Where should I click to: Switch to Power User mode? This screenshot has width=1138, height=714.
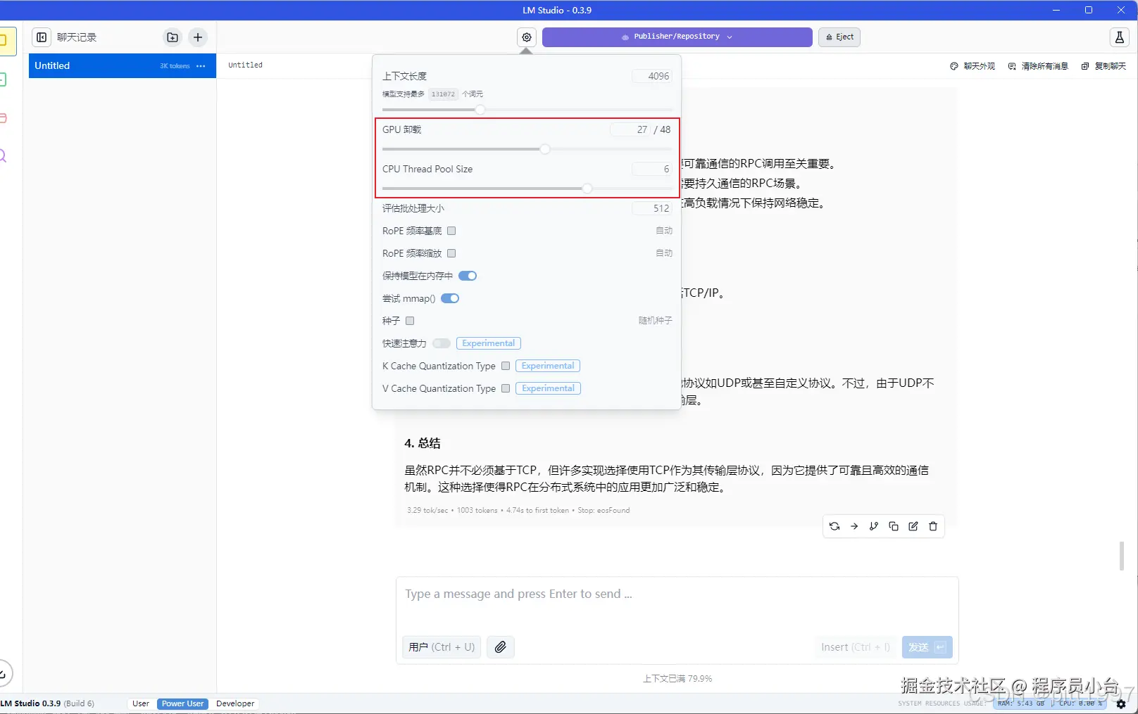tap(182, 703)
